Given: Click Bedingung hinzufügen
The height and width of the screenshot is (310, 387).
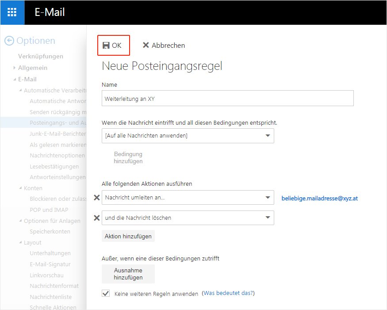Looking at the screenshot, I should pos(128,158).
